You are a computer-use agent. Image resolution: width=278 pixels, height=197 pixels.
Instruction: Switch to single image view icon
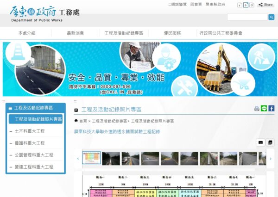[x=260, y=142]
